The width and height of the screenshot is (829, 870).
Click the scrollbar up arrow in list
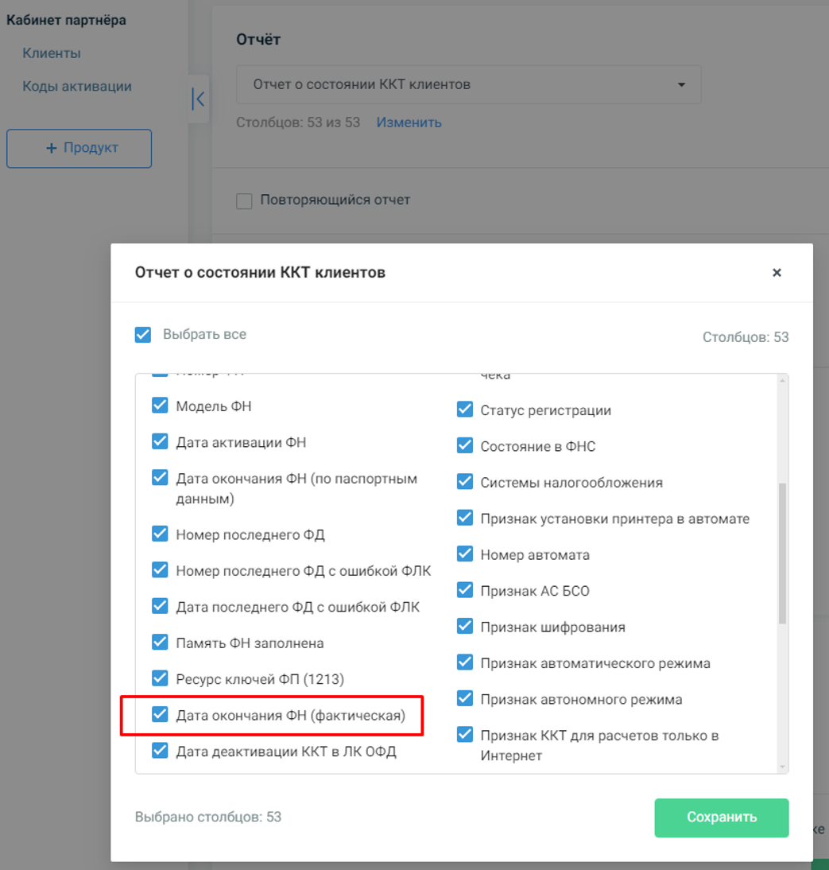782,380
